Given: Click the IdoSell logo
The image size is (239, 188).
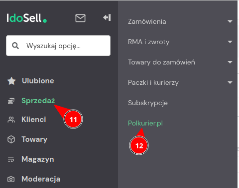Looking at the screenshot, I should [x=27, y=18].
